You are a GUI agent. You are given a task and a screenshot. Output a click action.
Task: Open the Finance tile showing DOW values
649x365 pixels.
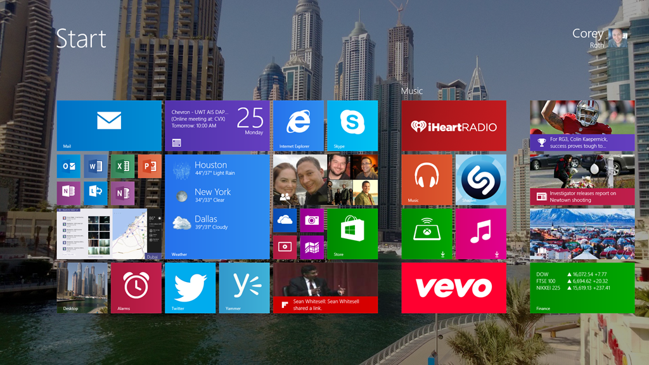582,288
